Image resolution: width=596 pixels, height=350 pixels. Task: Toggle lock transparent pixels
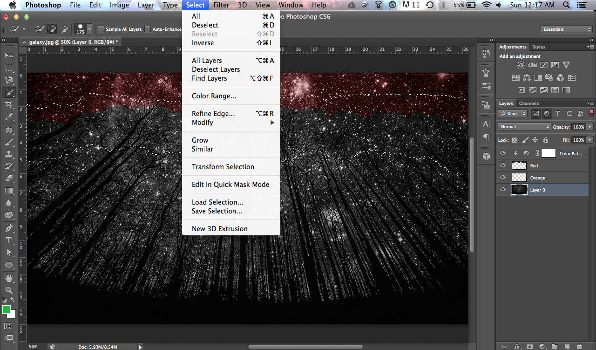coord(515,140)
